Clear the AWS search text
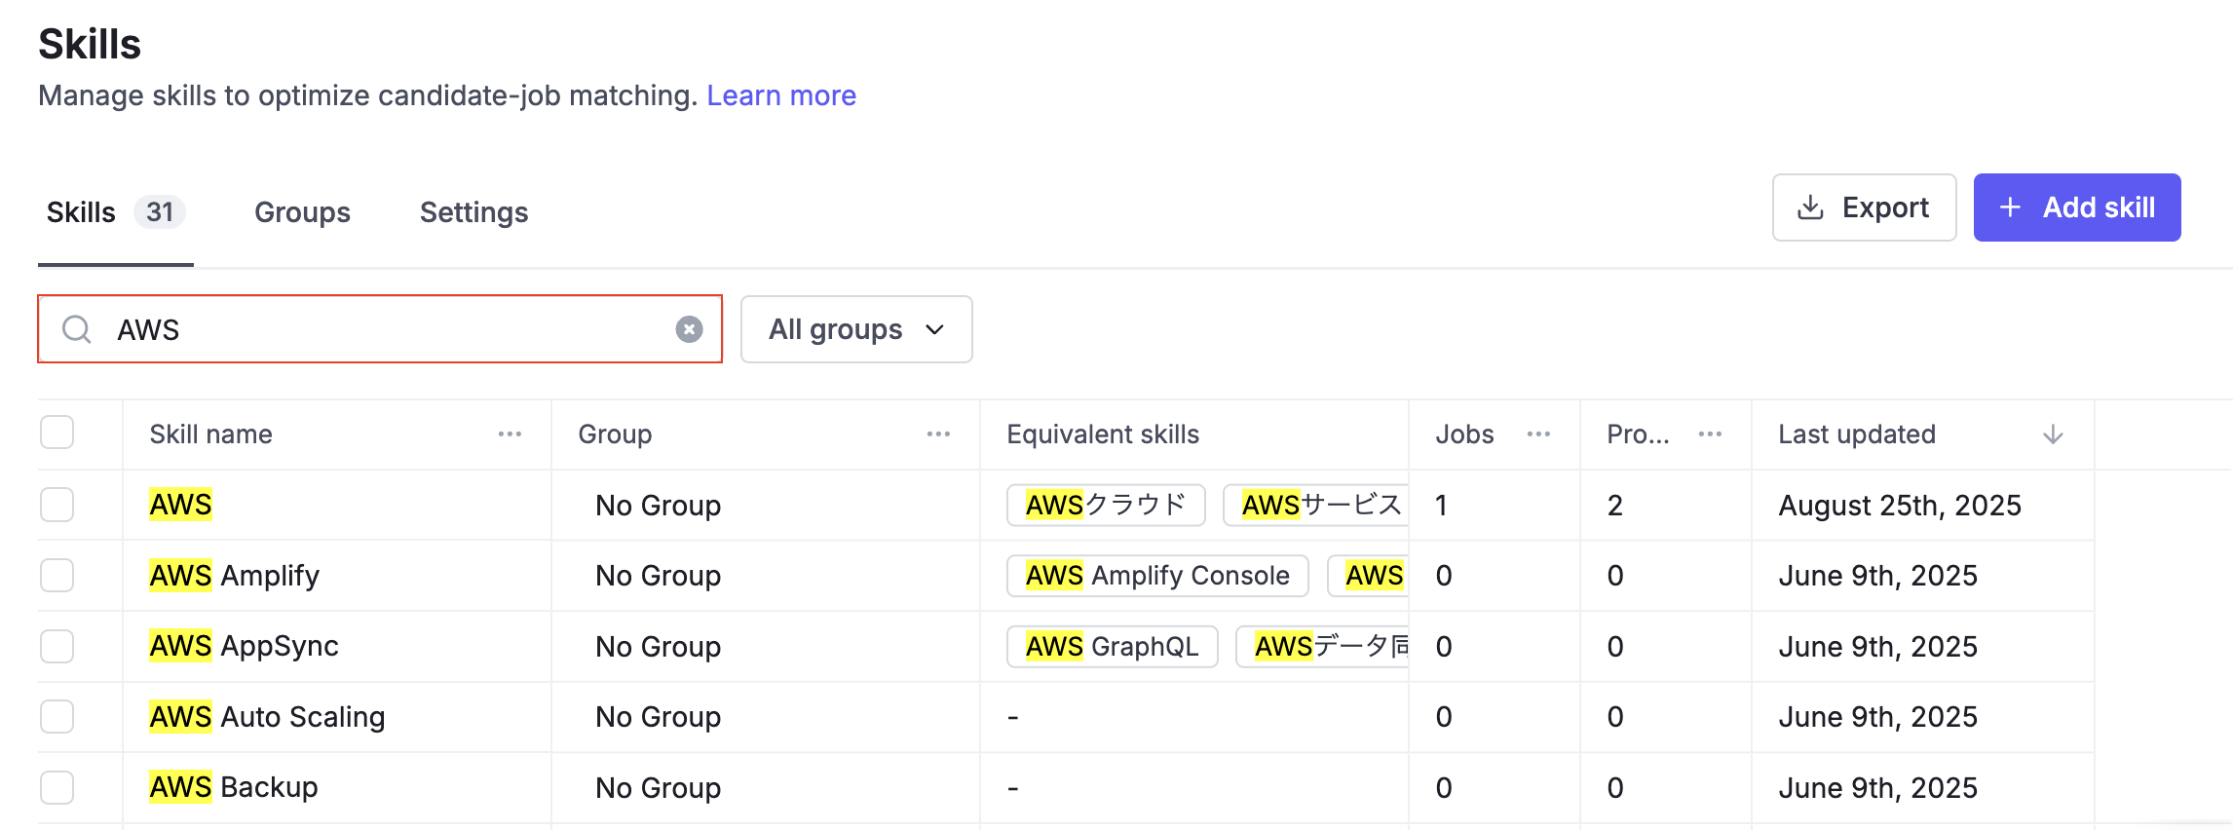Screen dimensions: 2233x830 [x=689, y=329]
